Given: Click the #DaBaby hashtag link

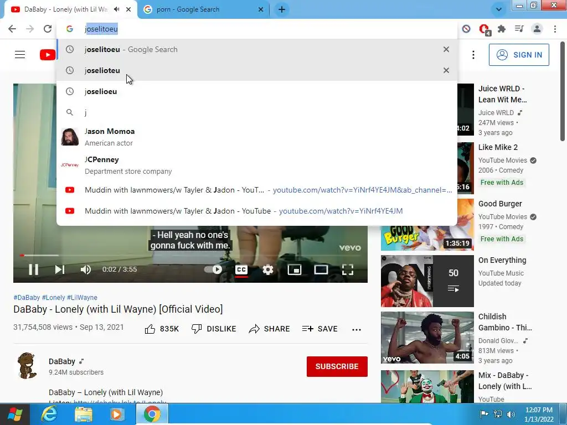Looking at the screenshot, I should click(27, 297).
